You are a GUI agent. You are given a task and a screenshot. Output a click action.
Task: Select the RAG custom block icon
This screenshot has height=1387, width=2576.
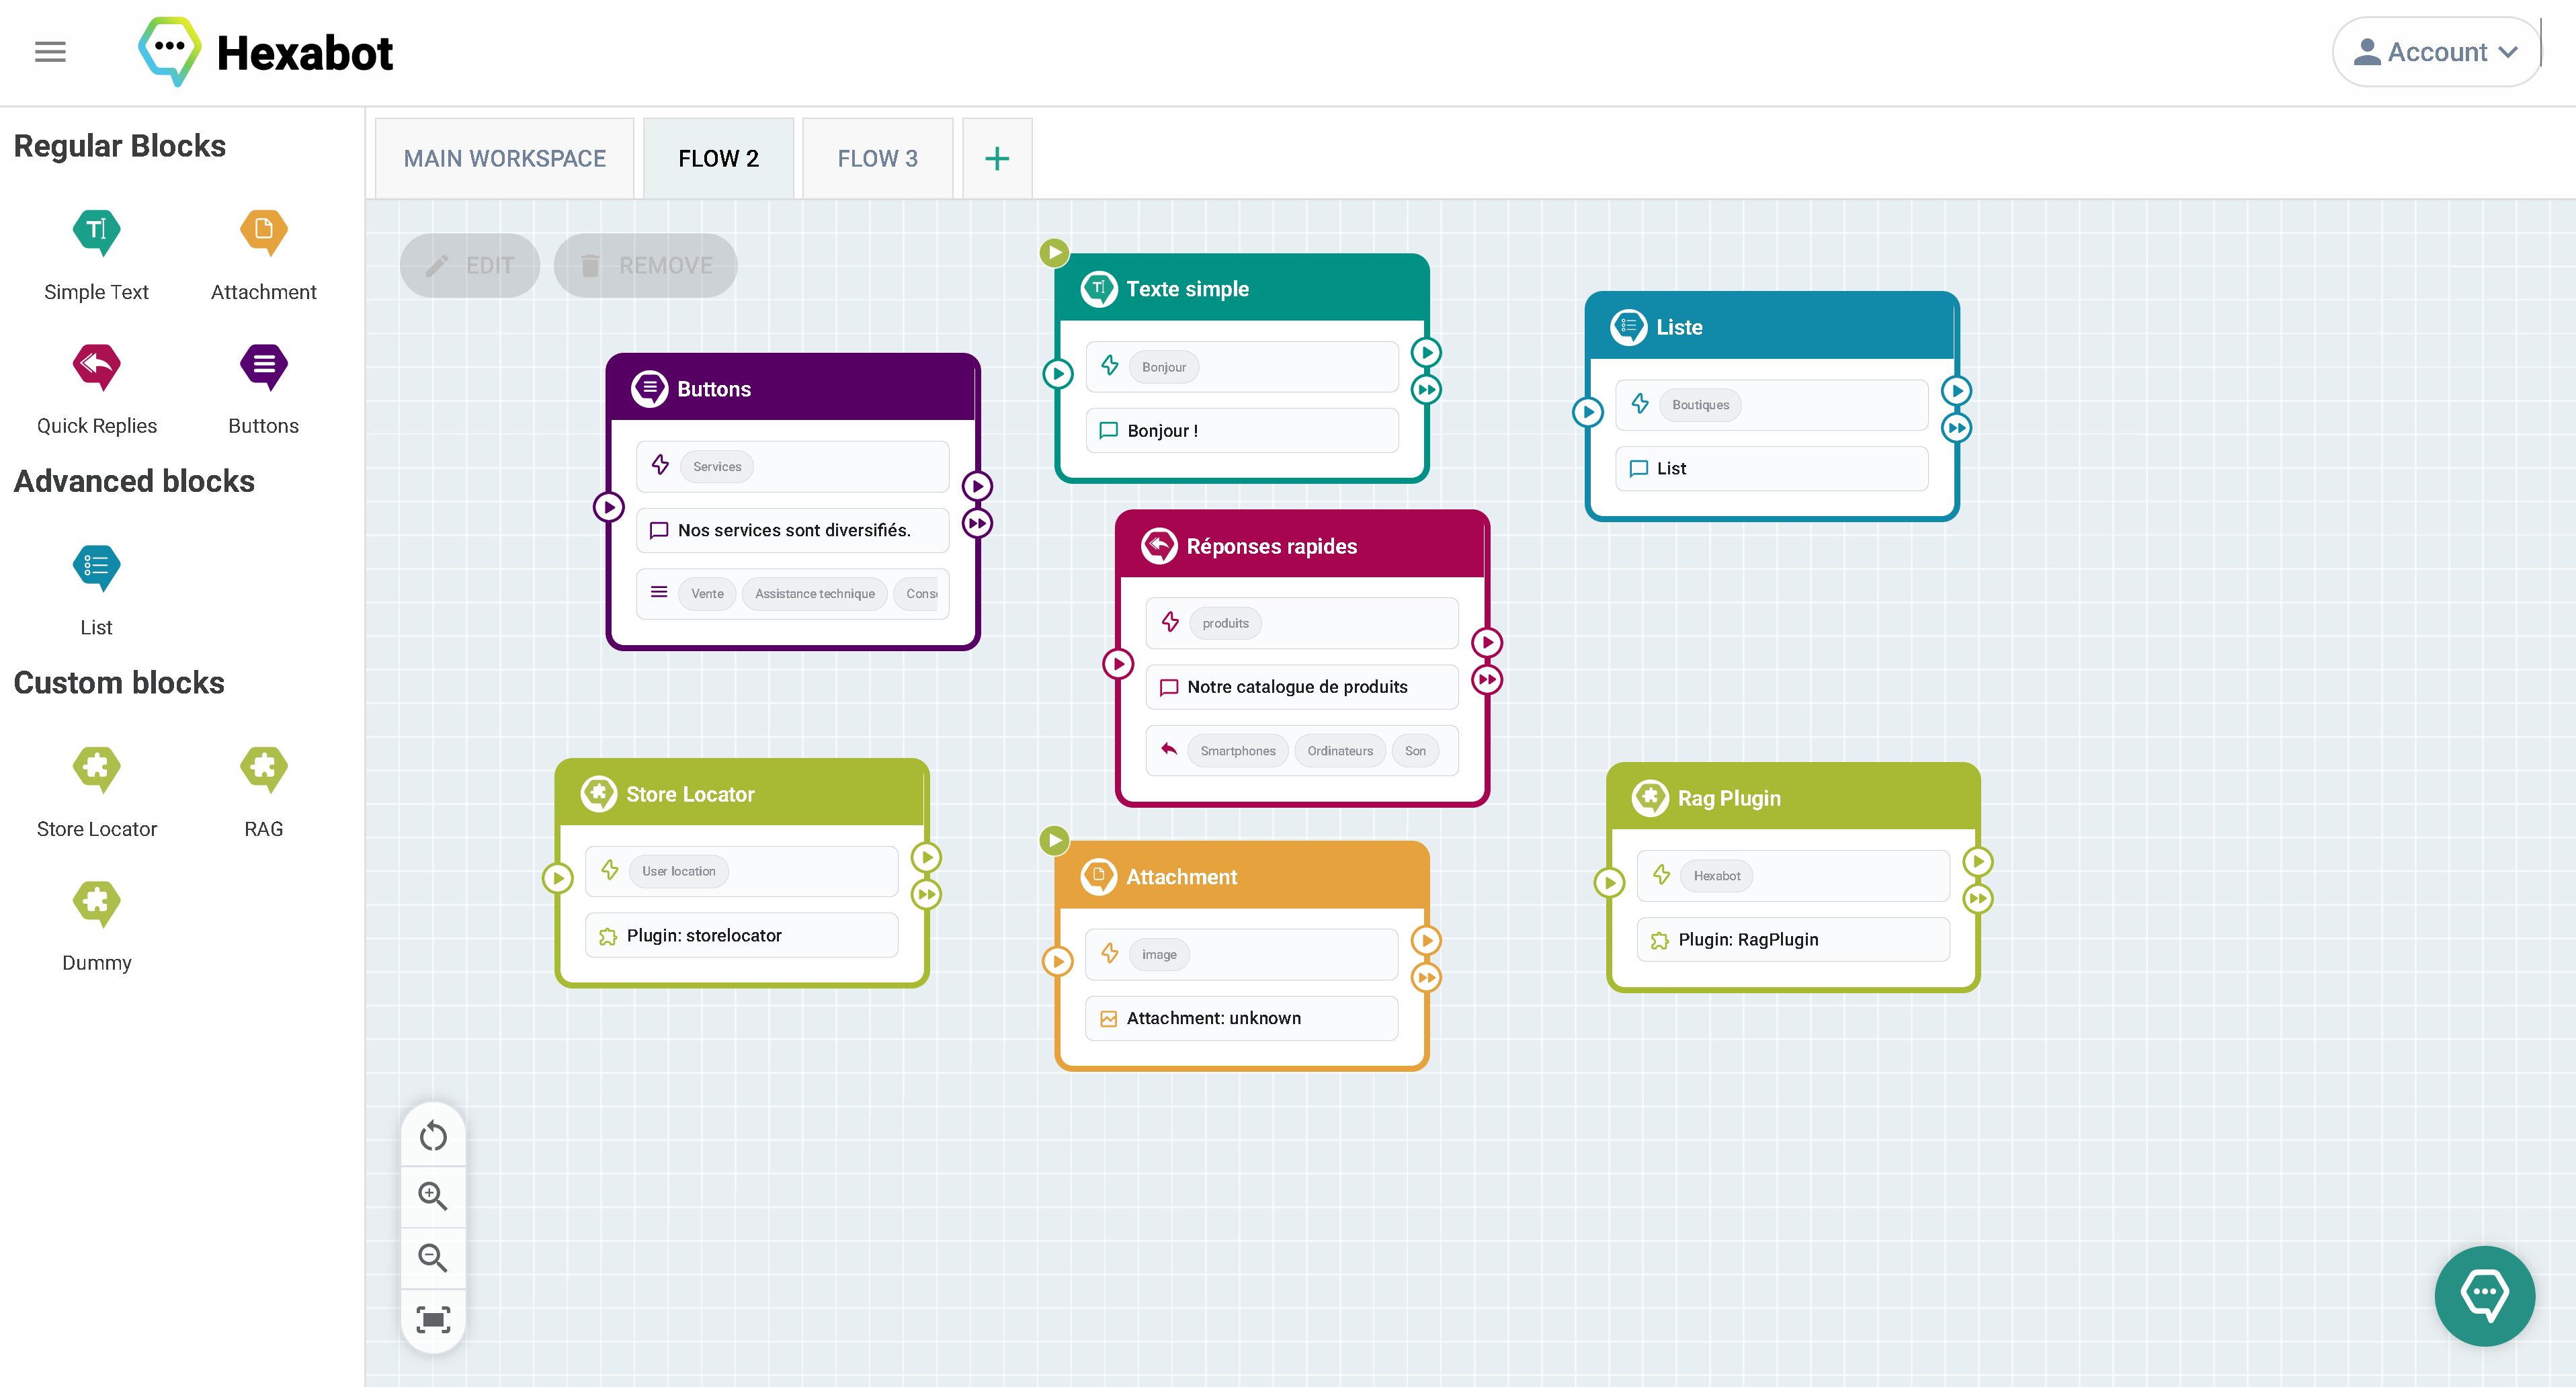(263, 768)
